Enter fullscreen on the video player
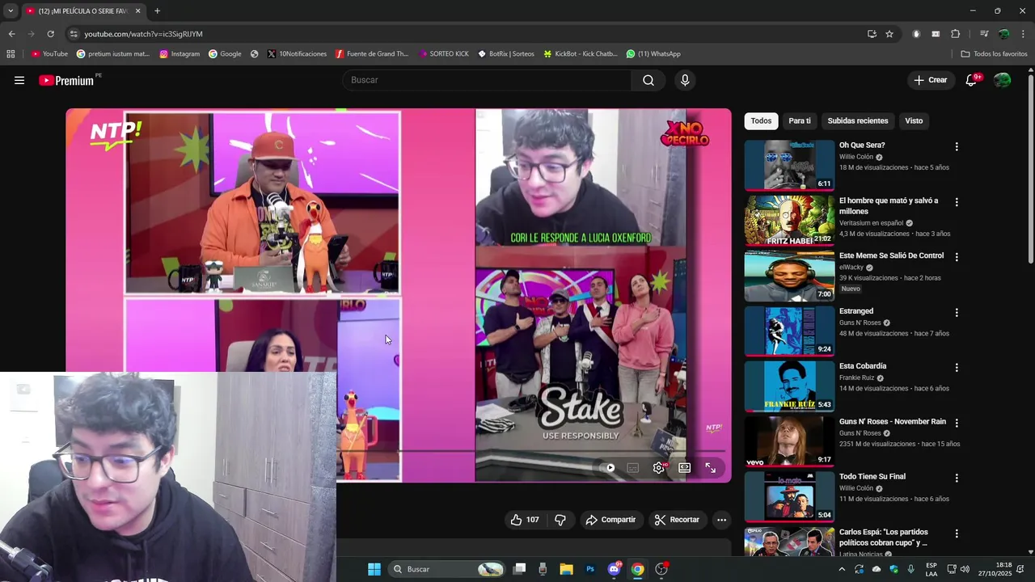 (x=711, y=468)
